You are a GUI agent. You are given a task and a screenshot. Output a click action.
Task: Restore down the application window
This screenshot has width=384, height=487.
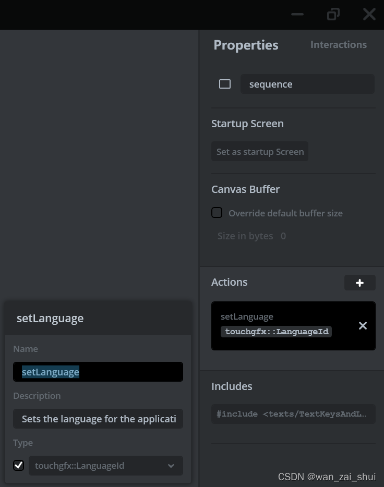[x=333, y=14]
